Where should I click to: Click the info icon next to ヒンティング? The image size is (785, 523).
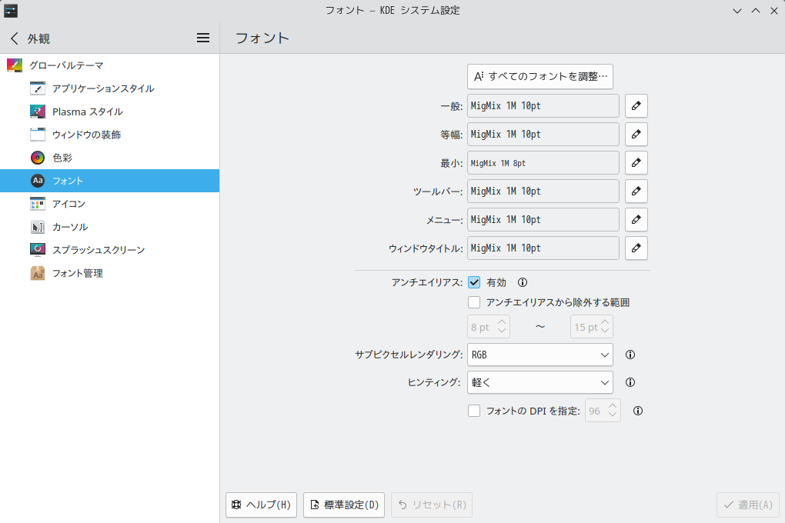click(630, 382)
